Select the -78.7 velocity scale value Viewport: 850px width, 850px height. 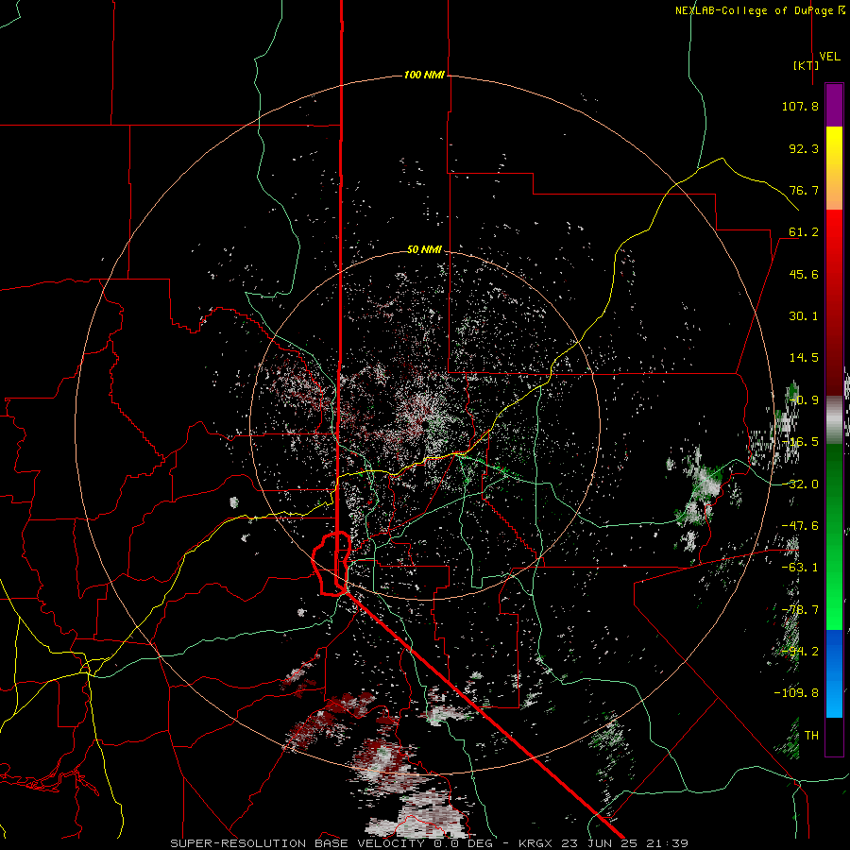pyautogui.click(x=800, y=610)
